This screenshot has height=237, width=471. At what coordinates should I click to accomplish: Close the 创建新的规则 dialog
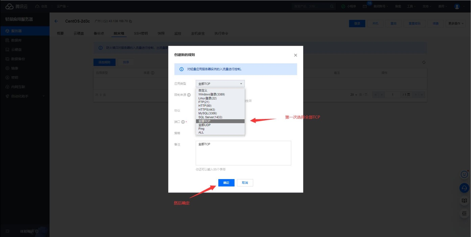tap(295, 55)
